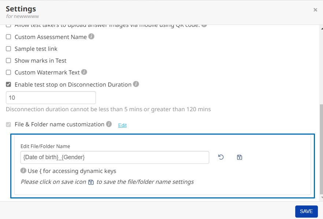The image size is (323, 219).
Task: Check allow answer image upload via QR code
Action: [8, 25]
